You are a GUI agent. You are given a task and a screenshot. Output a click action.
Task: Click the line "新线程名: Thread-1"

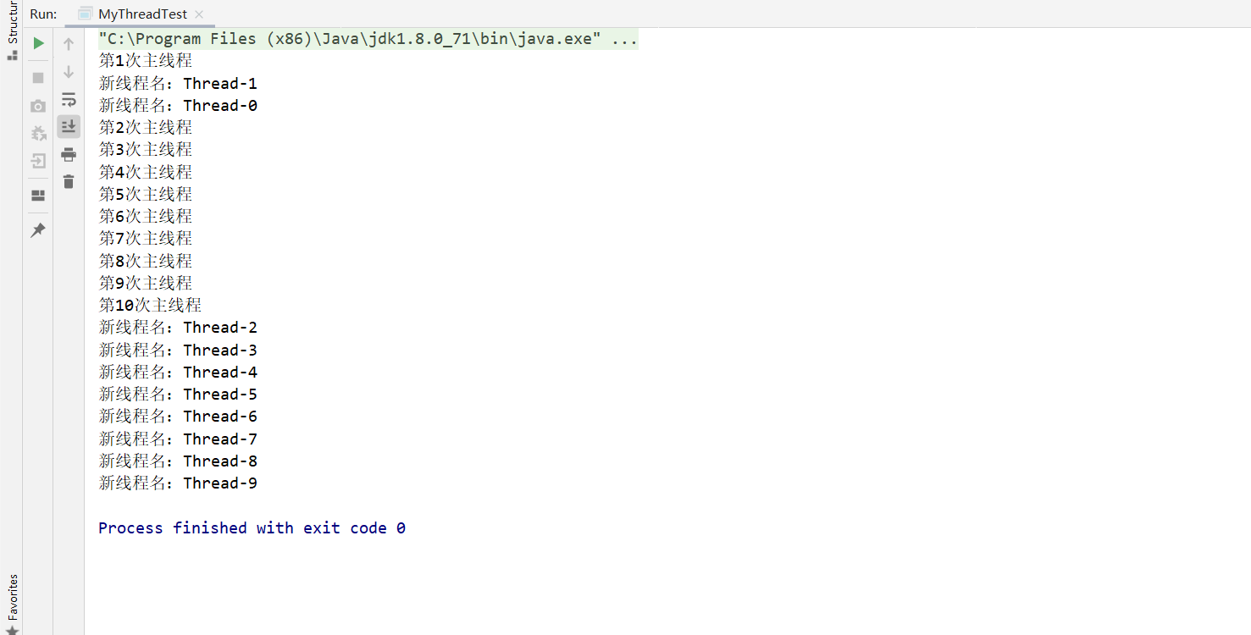178,83
